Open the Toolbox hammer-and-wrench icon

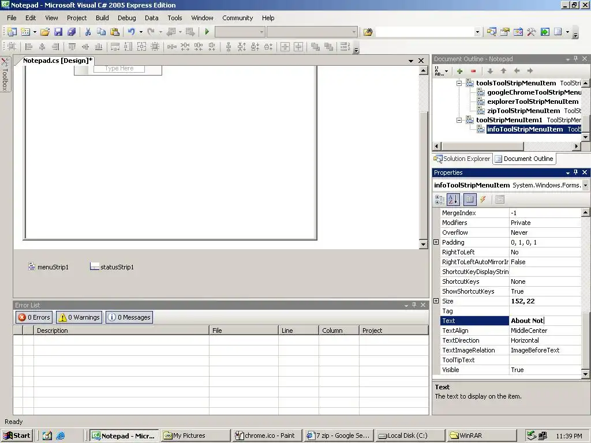tap(532, 32)
